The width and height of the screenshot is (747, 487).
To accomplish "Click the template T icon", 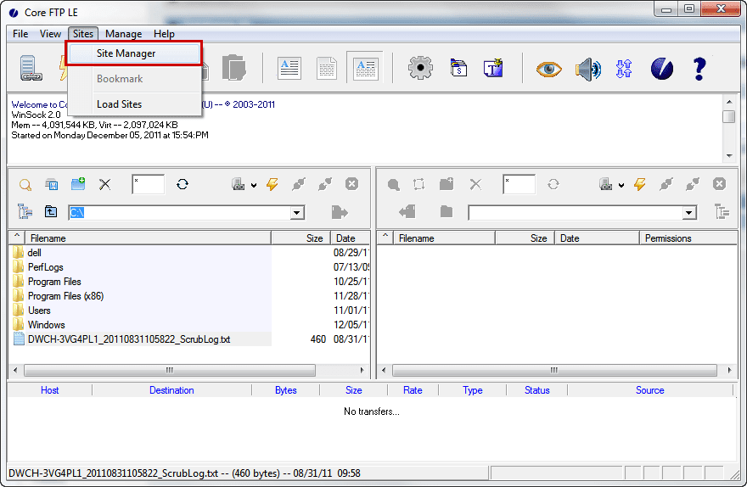I will tap(493, 68).
